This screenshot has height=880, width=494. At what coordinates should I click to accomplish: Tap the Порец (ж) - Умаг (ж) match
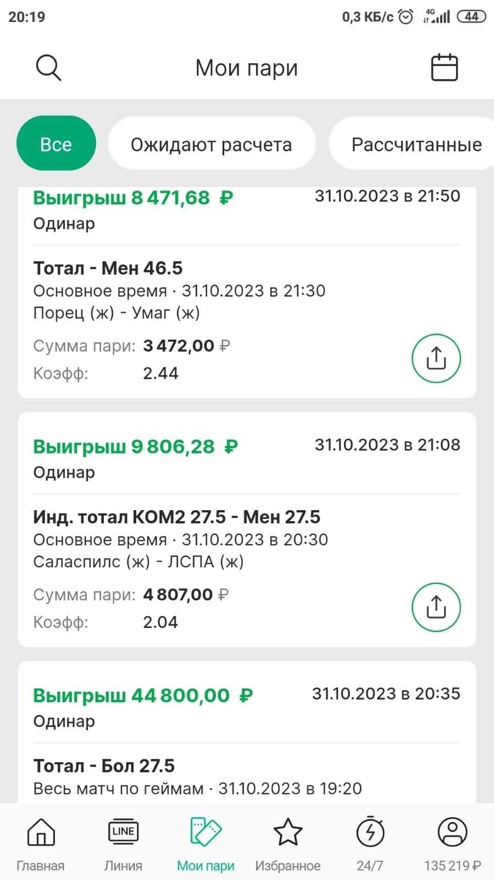tap(116, 313)
